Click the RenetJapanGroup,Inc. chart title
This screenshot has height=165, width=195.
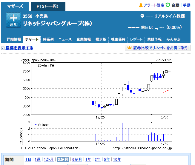pyautogui.click(x=39, y=60)
